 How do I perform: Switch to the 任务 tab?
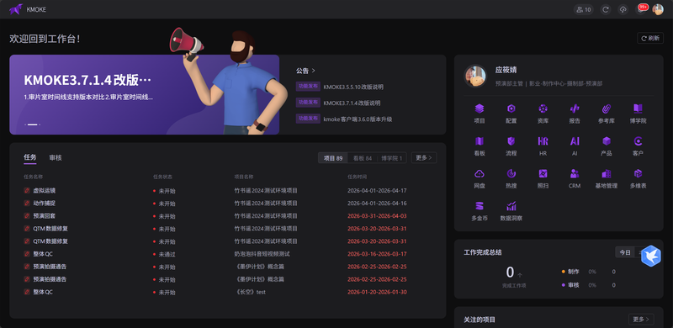30,157
